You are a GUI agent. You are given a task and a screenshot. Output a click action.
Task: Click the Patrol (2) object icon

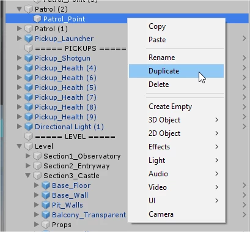(x=29, y=9)
